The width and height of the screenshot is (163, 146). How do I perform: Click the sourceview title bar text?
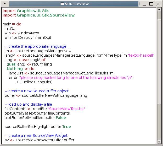(77, 4)
